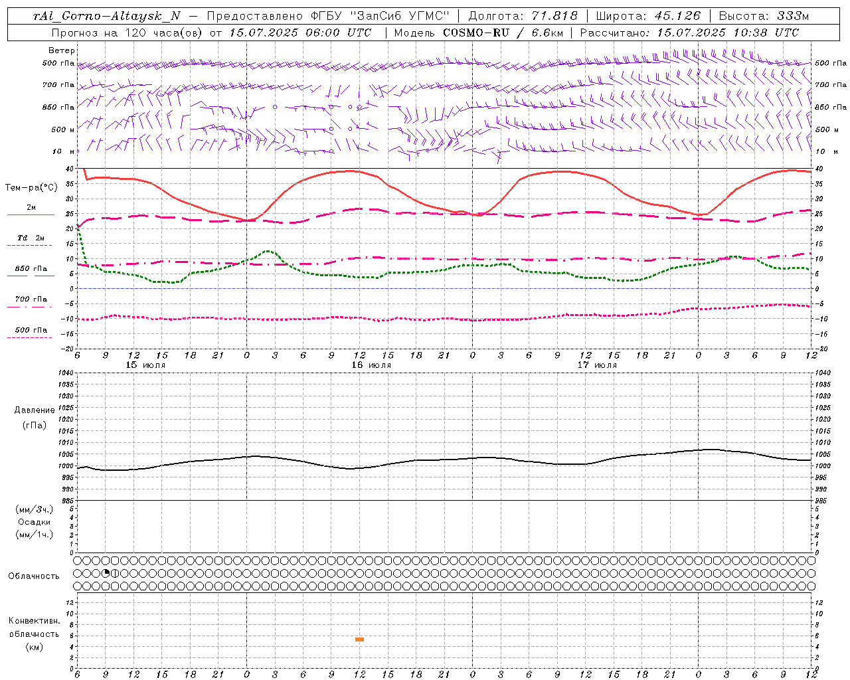This screenshot has height=680, width=850.
Task: Click the (гПа) unit label under Давление
Action: click(x=35, y=425)
